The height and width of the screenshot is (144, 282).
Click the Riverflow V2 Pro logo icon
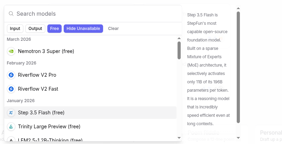(11, 75)
